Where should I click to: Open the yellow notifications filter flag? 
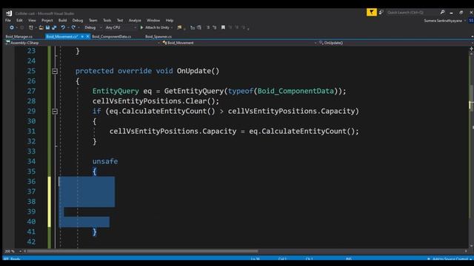click(x=372, y=12)
